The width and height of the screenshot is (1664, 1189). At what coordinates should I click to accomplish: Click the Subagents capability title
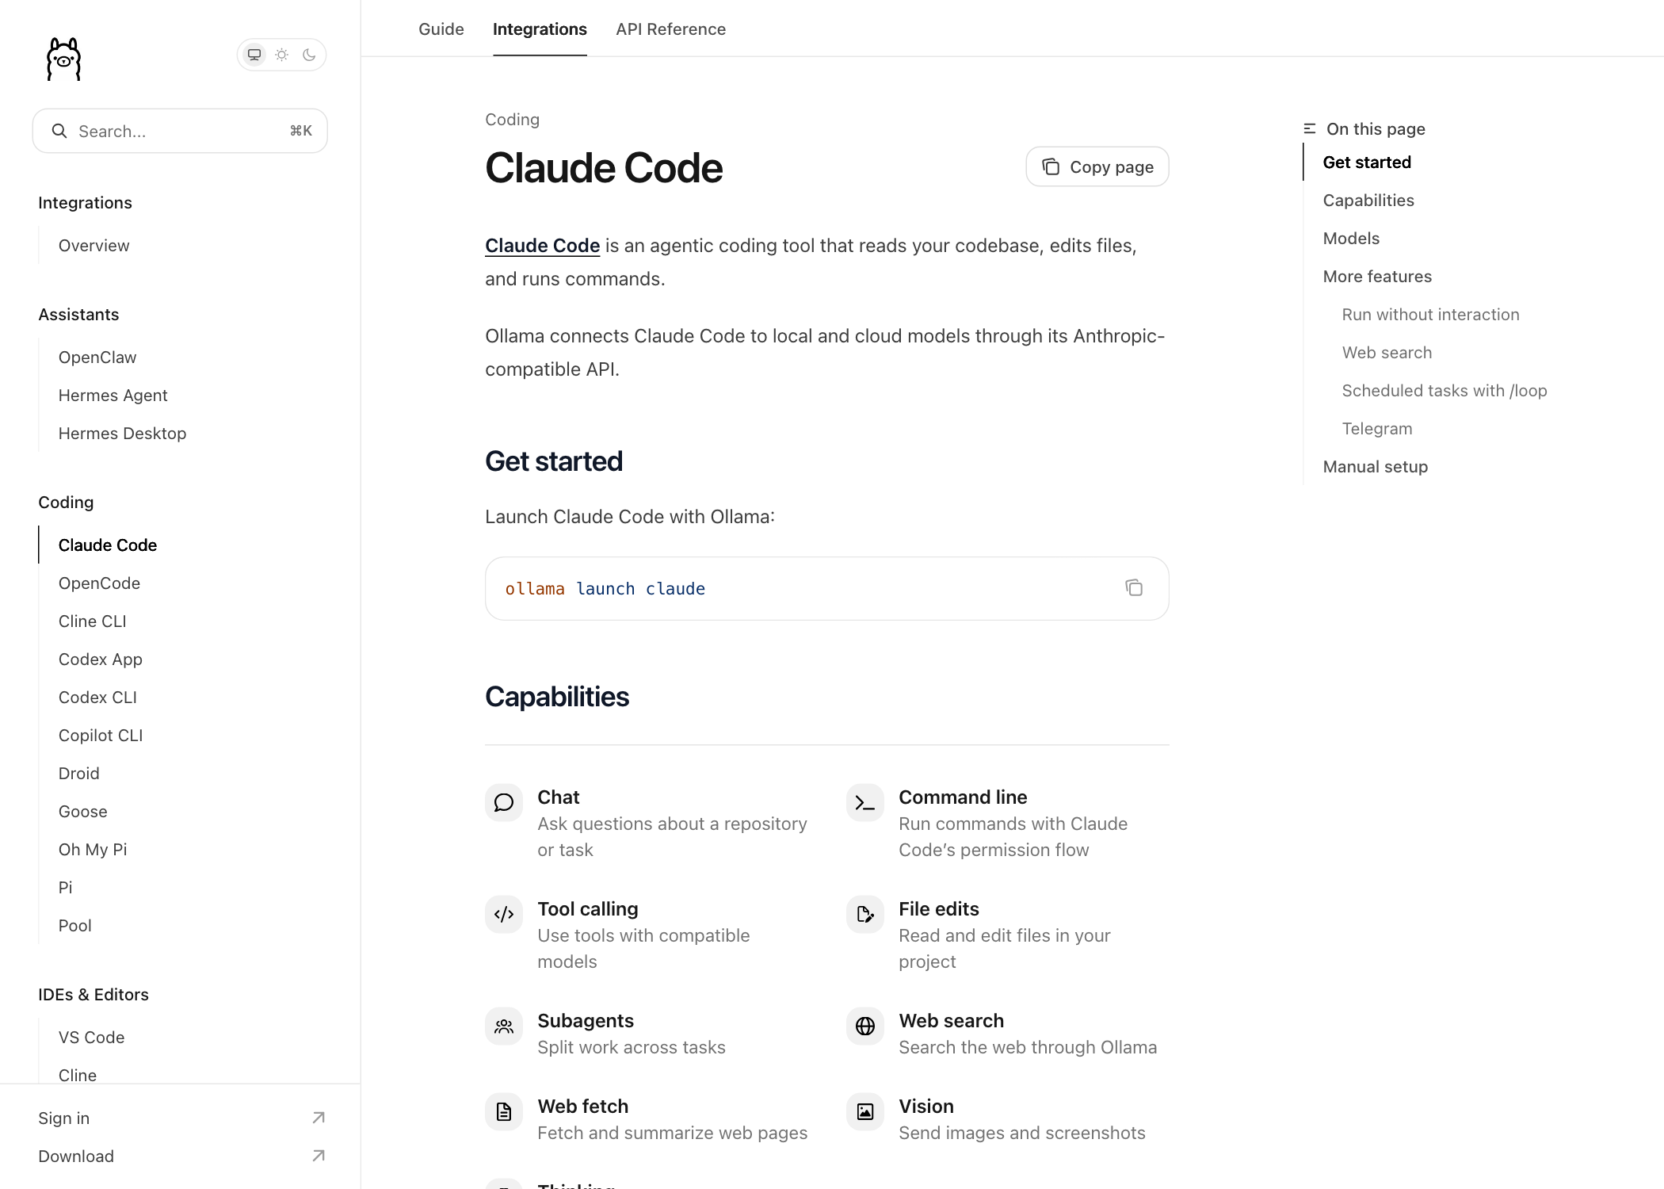(586, 1021)
